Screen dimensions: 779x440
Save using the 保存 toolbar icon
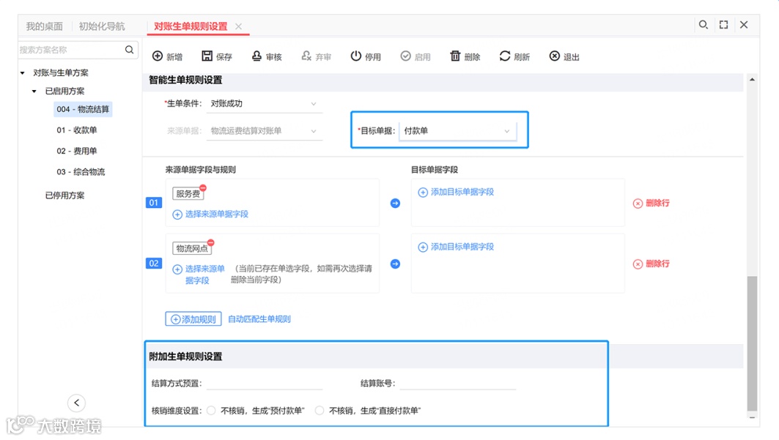[207, 56]
